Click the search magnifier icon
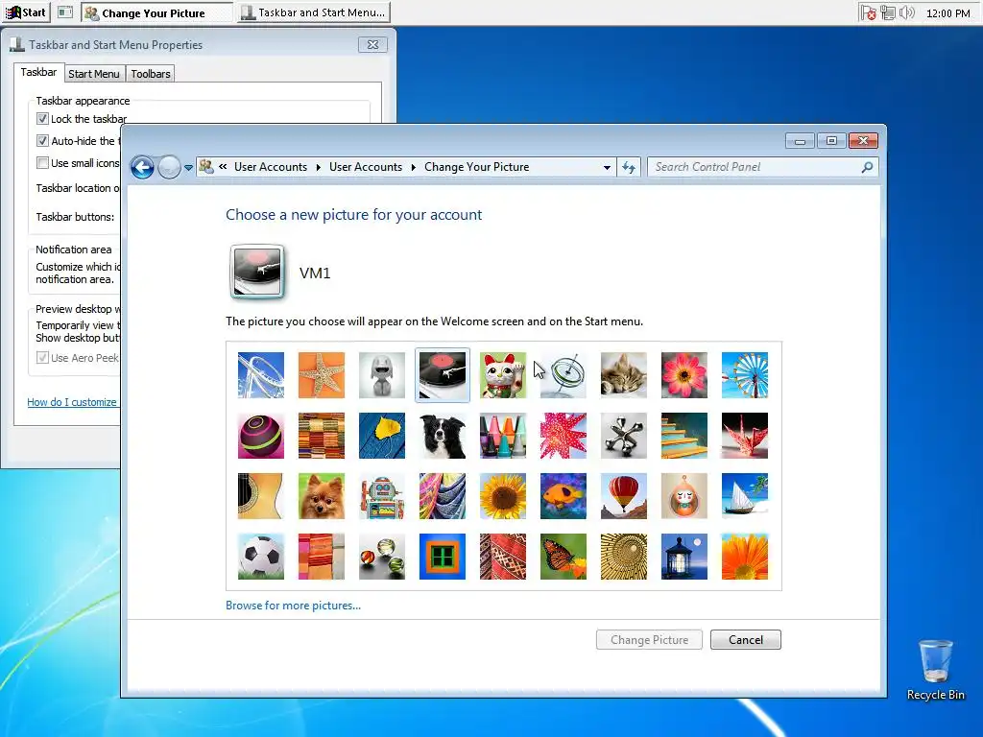 coord(867,167)
